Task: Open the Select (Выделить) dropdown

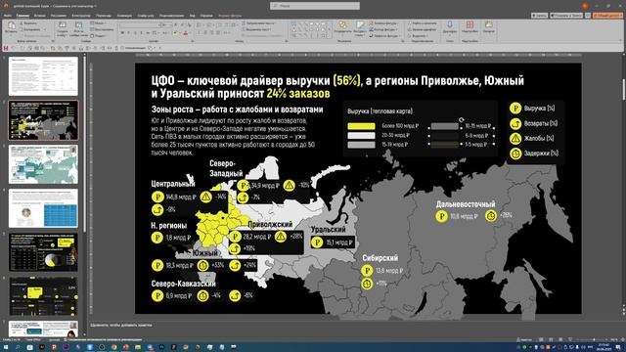Action: [x=418, y=36]
